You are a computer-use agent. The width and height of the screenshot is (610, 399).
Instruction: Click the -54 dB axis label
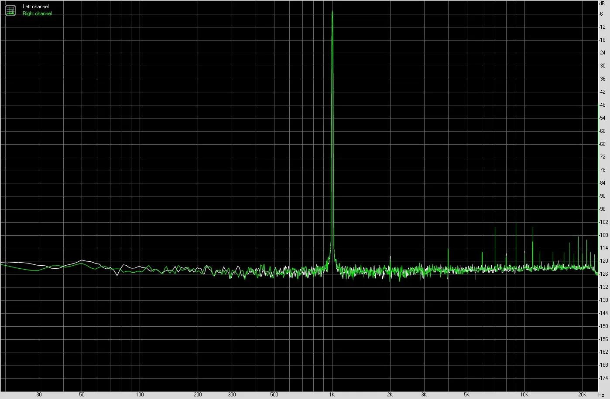click(x=602, y=118)
